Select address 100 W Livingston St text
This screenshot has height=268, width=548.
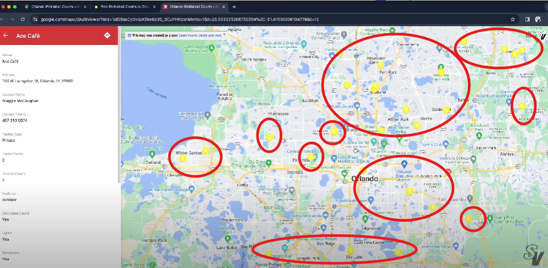pos(38,81)
